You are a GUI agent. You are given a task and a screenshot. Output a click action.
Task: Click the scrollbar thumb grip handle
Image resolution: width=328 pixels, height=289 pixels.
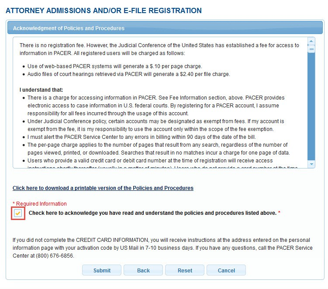[311, 49]
